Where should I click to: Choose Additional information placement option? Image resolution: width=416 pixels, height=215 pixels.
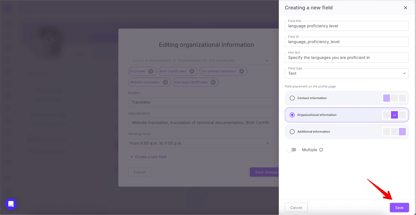click(292, 132)
